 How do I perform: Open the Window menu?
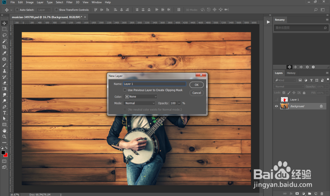tap(97, 2)
